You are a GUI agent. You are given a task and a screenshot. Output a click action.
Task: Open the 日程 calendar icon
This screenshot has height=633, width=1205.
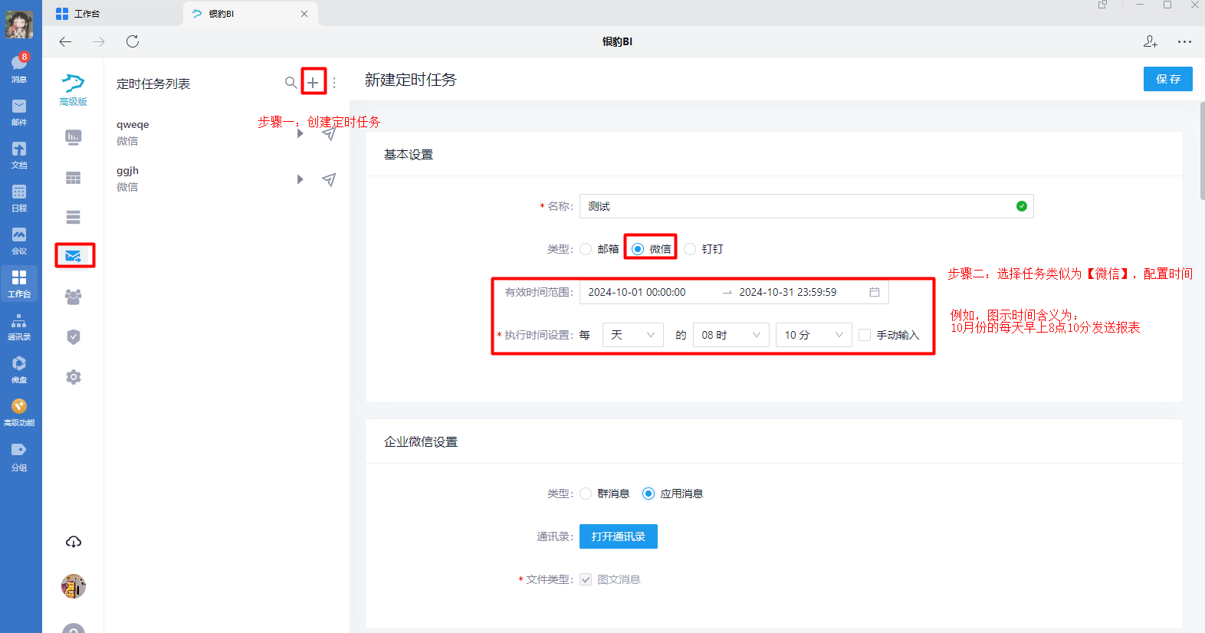[19, 198]
